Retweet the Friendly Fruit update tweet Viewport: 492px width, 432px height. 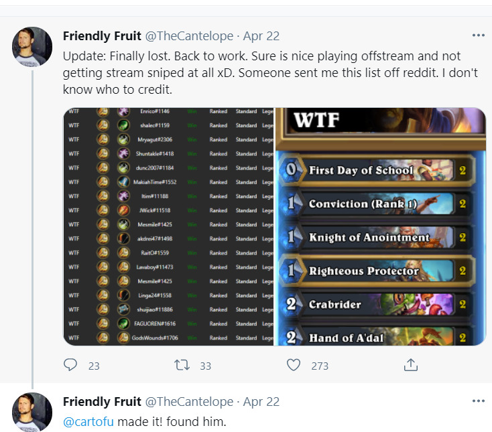click(182, 365)
